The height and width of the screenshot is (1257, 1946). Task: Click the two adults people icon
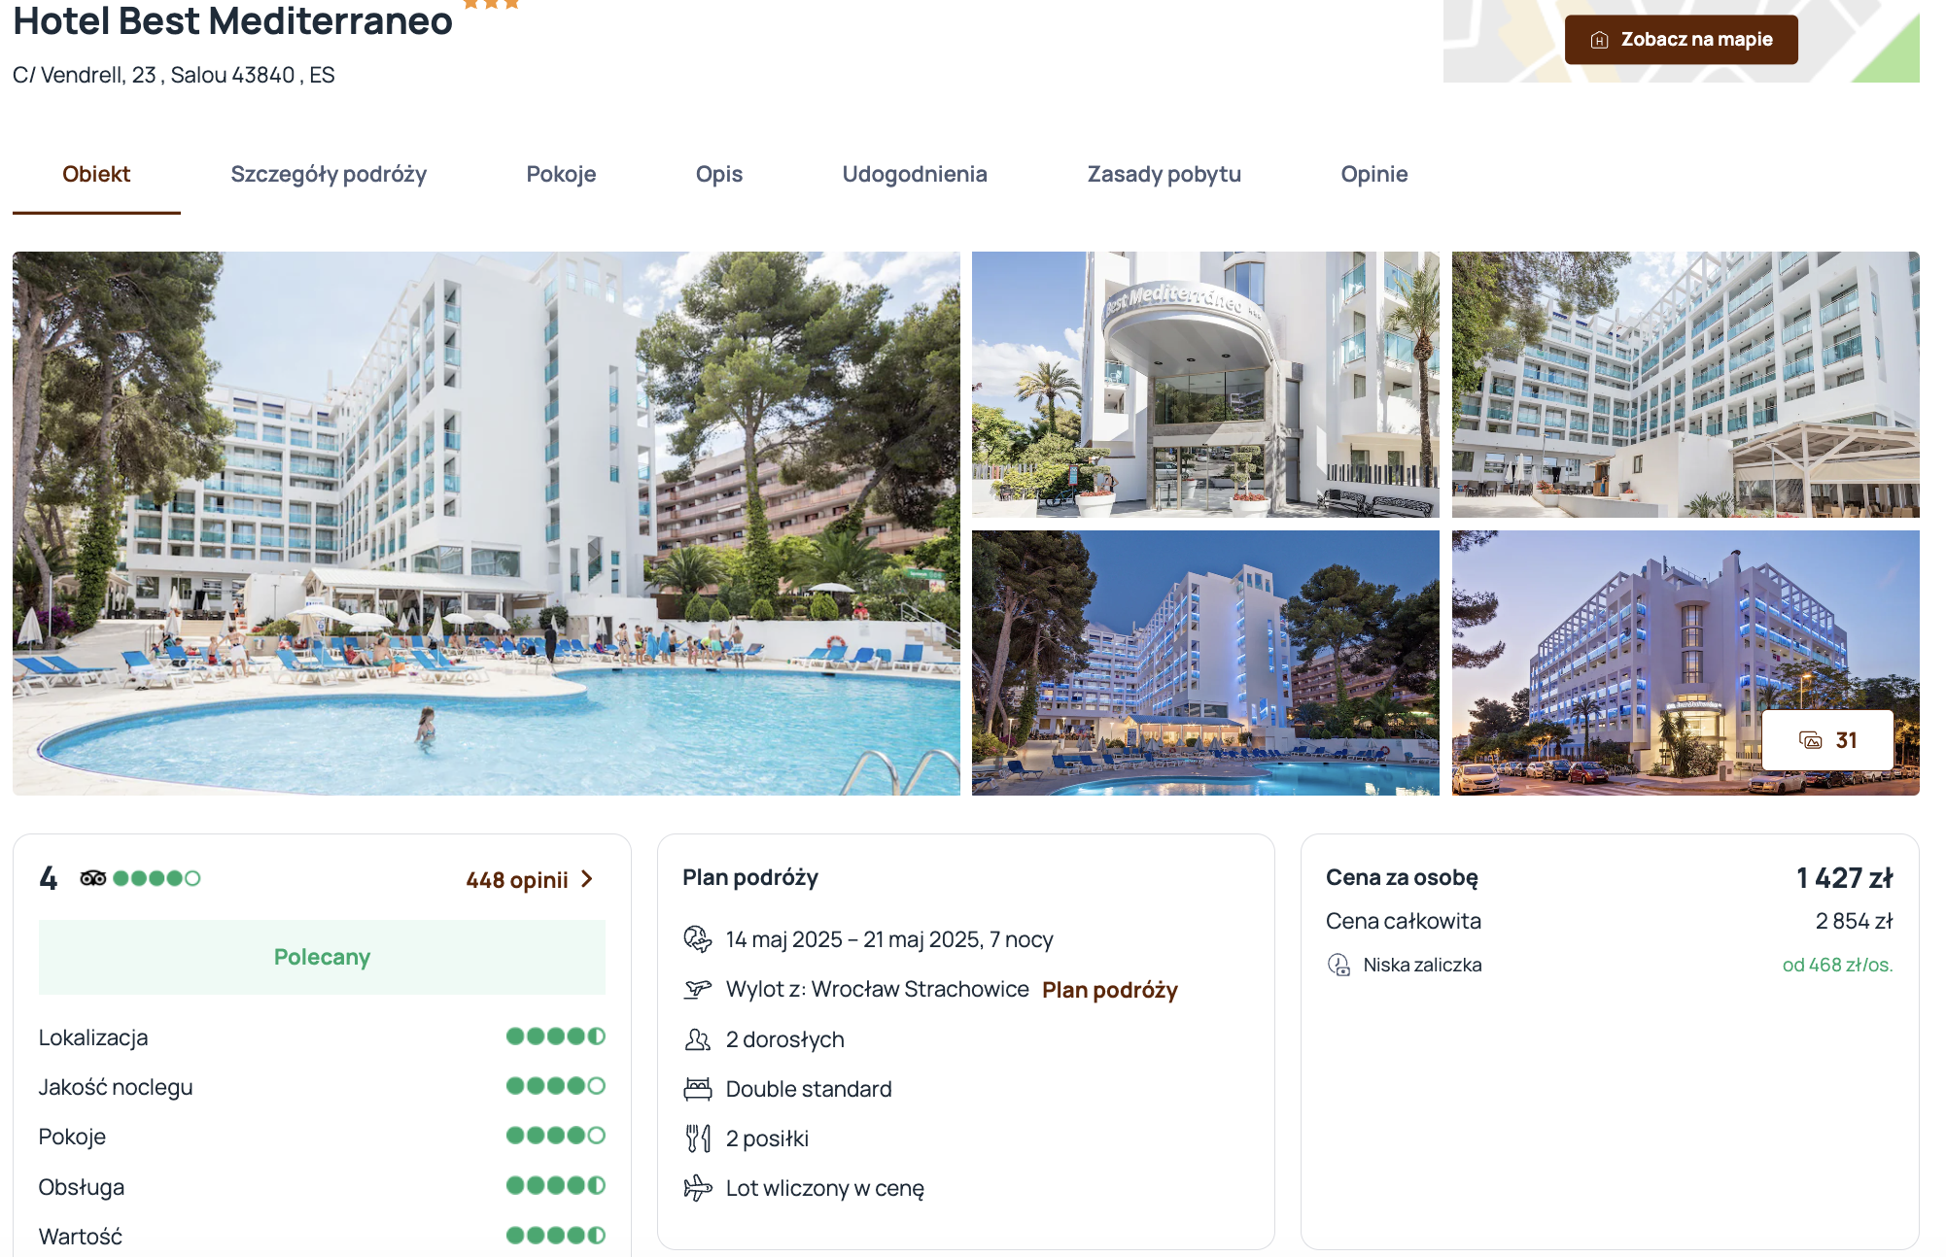(698, 1039)
